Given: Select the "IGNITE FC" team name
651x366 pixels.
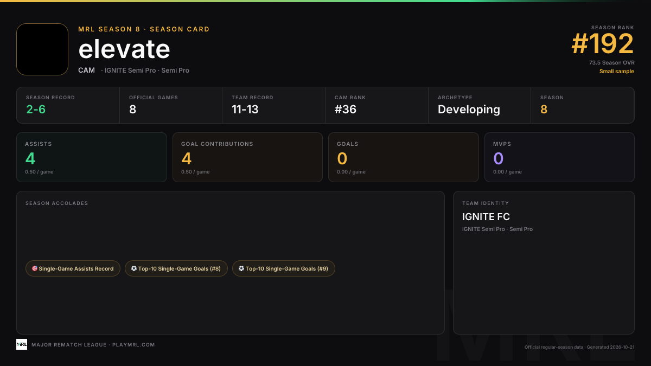Looking at the screenshot, I should [x=486, y=217].
